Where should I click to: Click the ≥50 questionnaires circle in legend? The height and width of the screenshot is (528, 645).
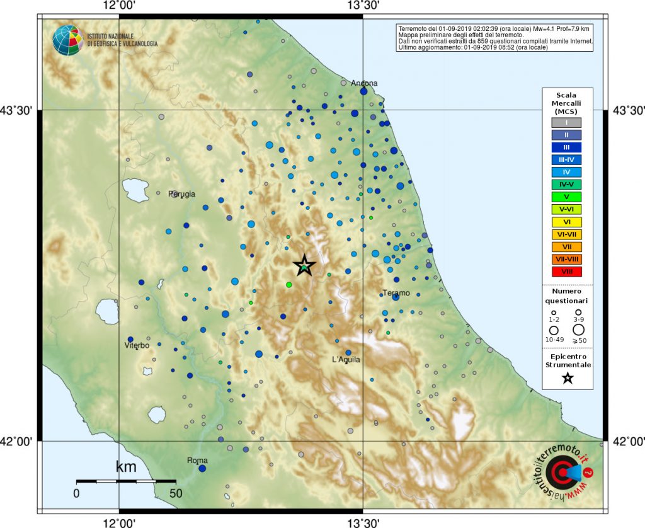[x=578, y=329]
